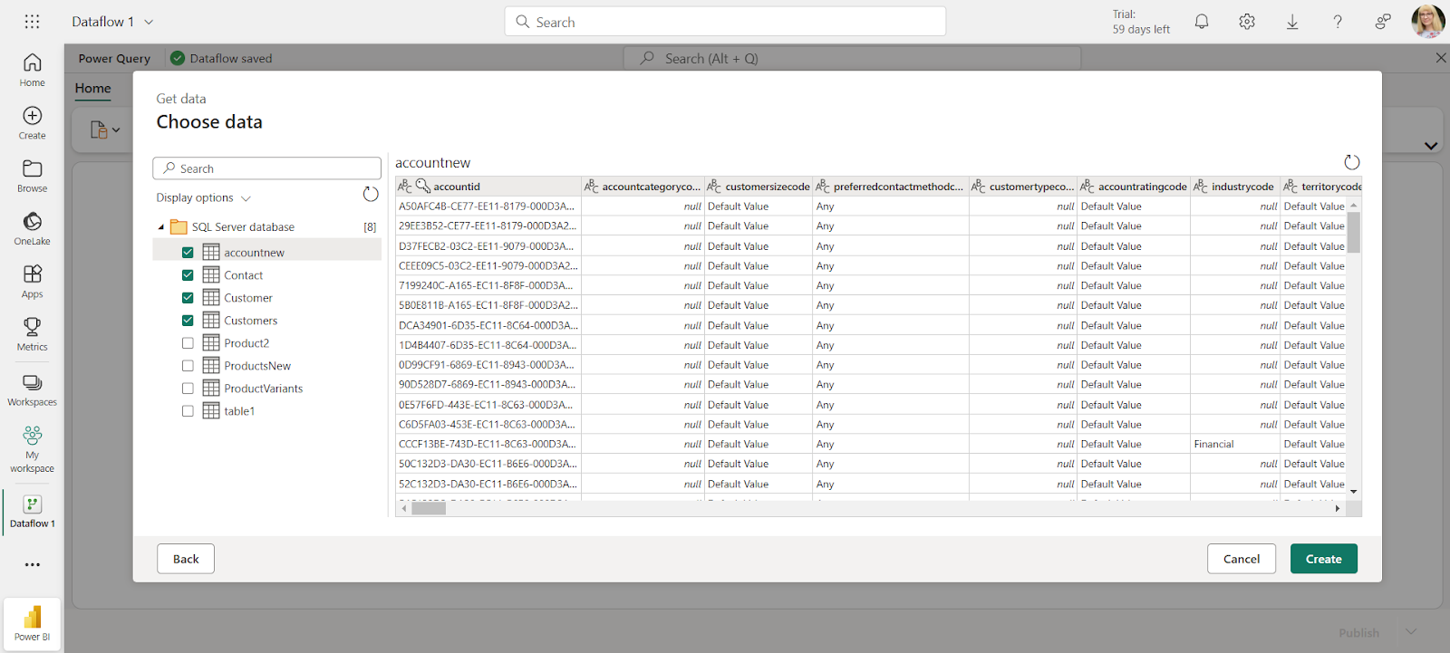The width and height of the screenshot is (1450, 653).
Task: Refresh the accountnew data preview
Action: click(1351, 162)
